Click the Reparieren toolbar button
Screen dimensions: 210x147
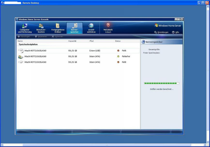(41, 36)
